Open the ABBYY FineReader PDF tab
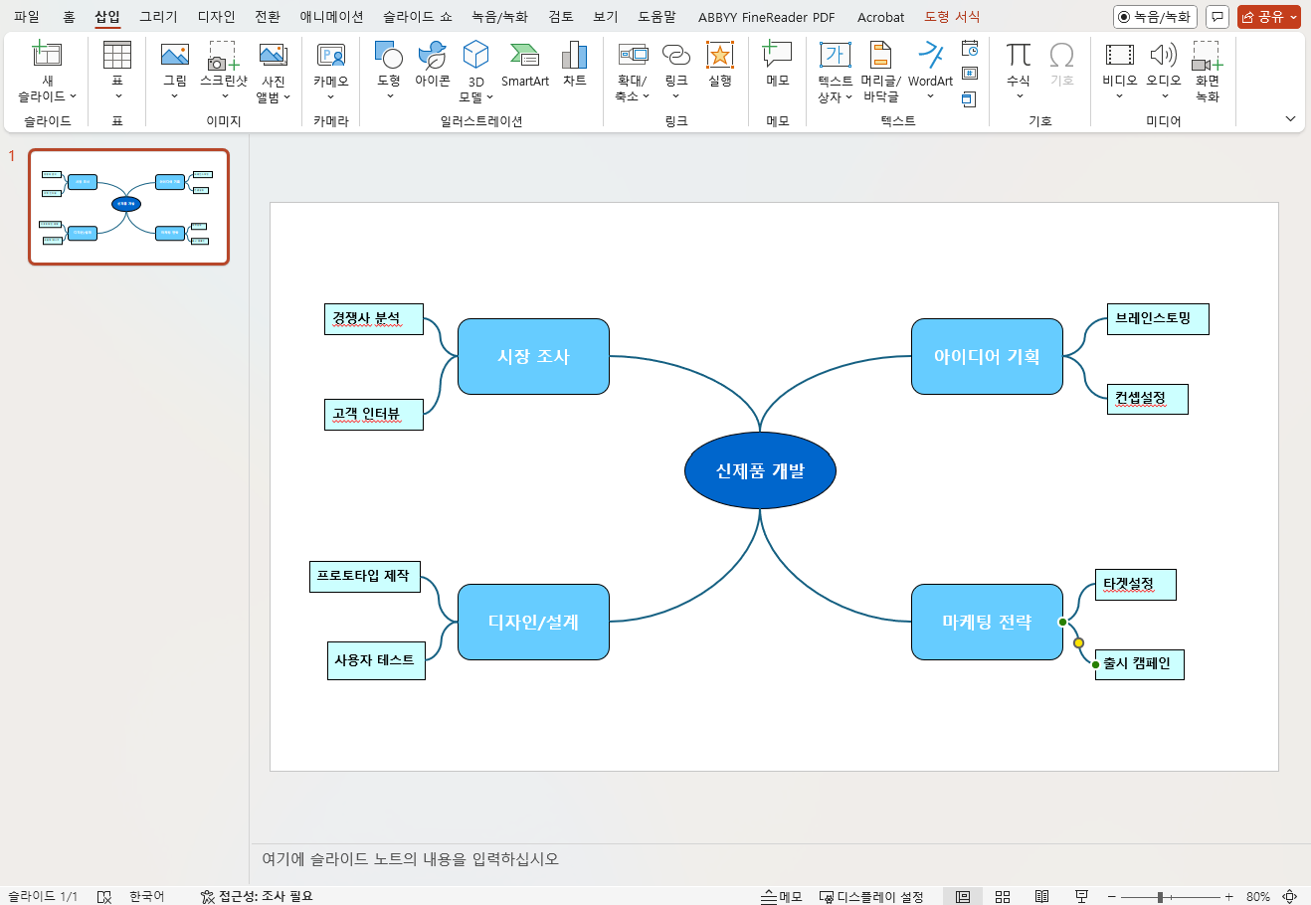The height and width of the screenshot is (905, 1311). coord(767,17)
